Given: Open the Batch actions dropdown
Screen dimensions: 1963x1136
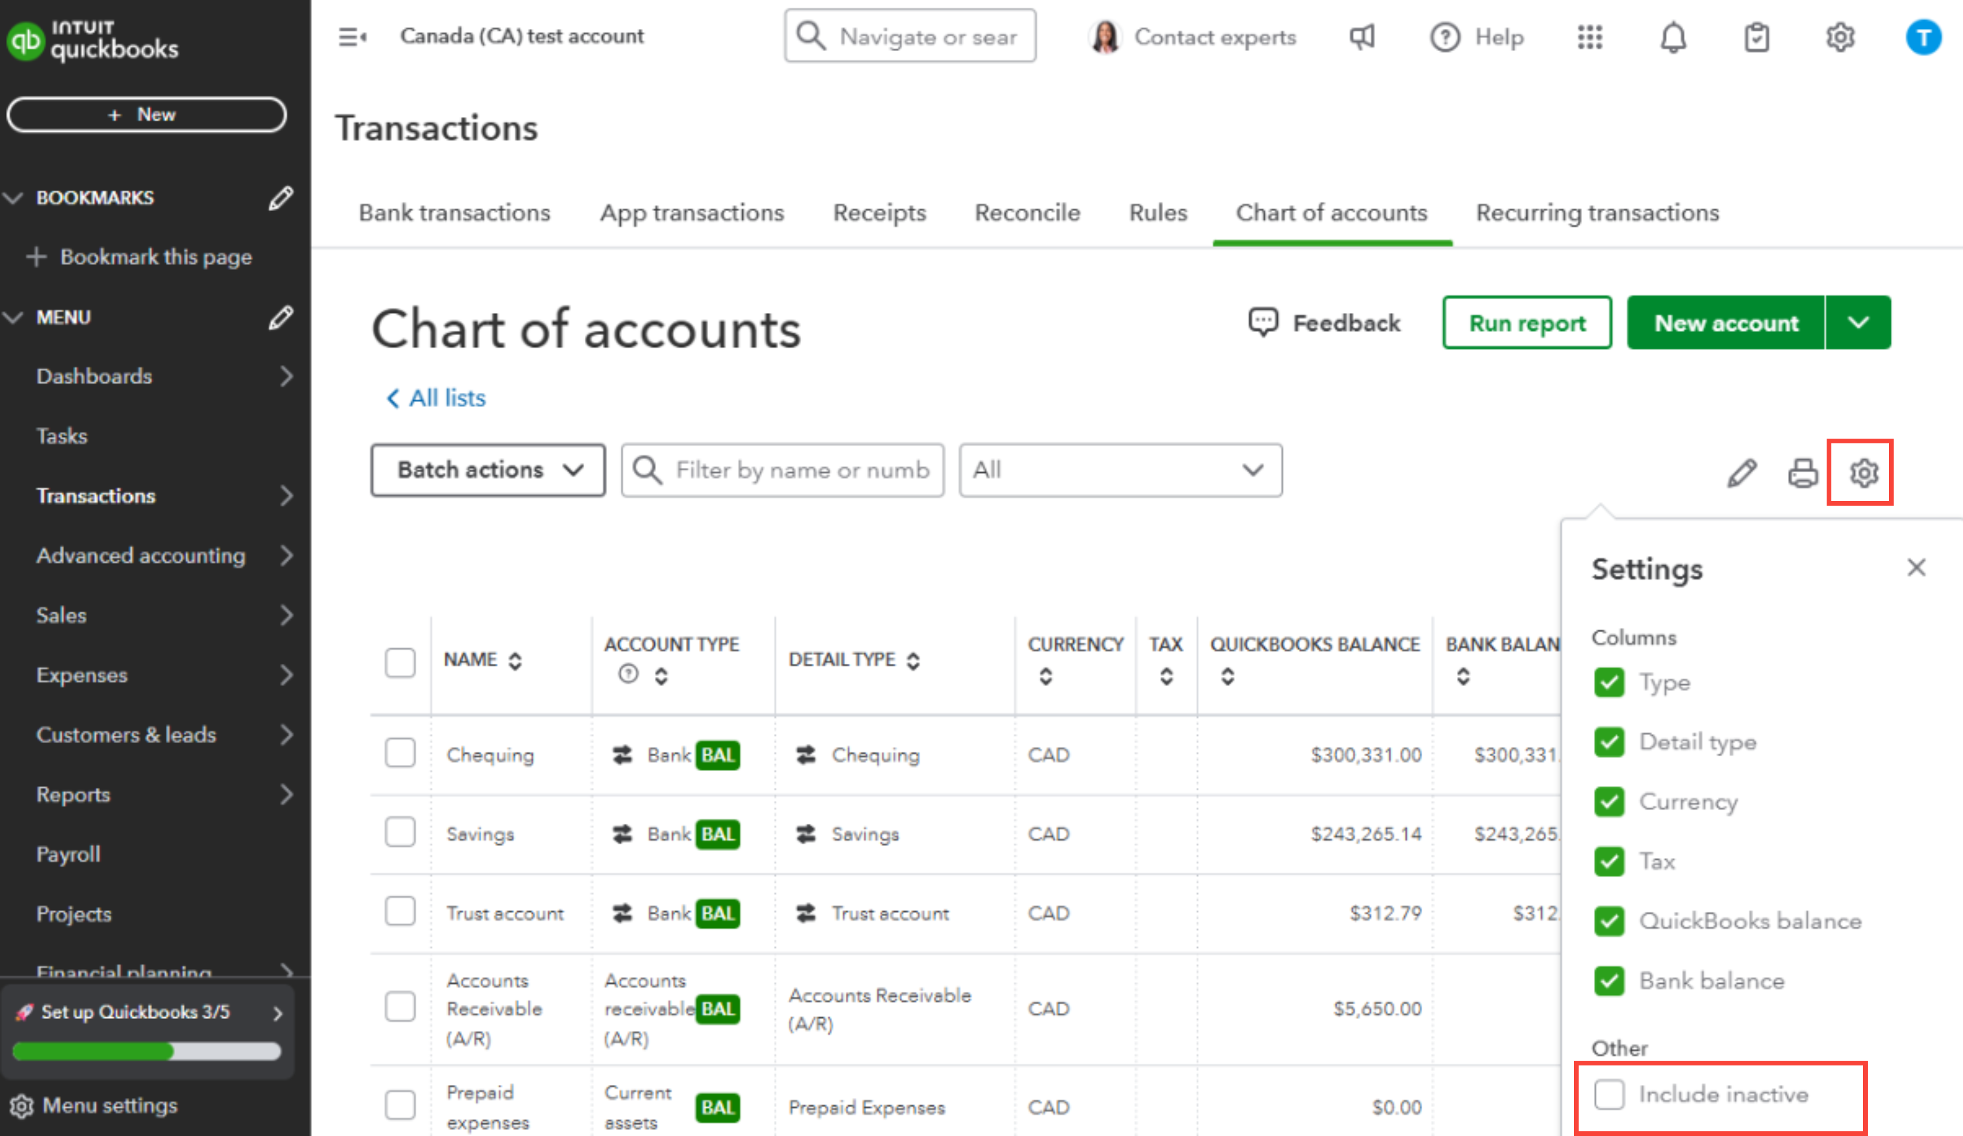Looking at the screenshot, I should click(x=488, y=470).
